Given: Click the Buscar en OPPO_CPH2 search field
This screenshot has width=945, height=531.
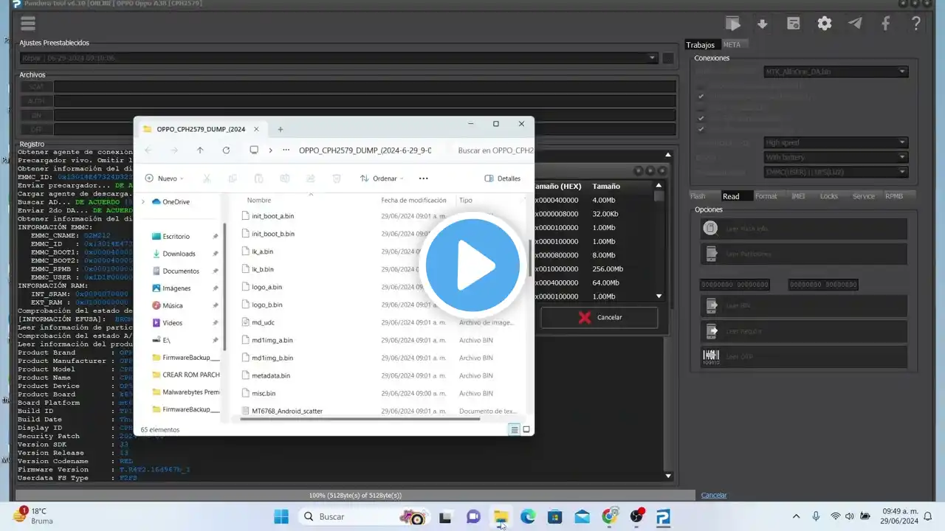Looking at the screenshot, I should (x=493, y=150).
